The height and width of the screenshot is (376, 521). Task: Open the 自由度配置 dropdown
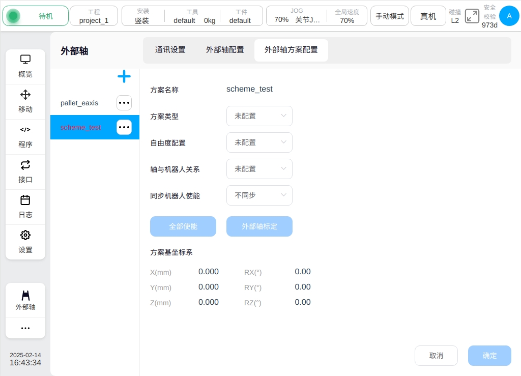point(259,142)
